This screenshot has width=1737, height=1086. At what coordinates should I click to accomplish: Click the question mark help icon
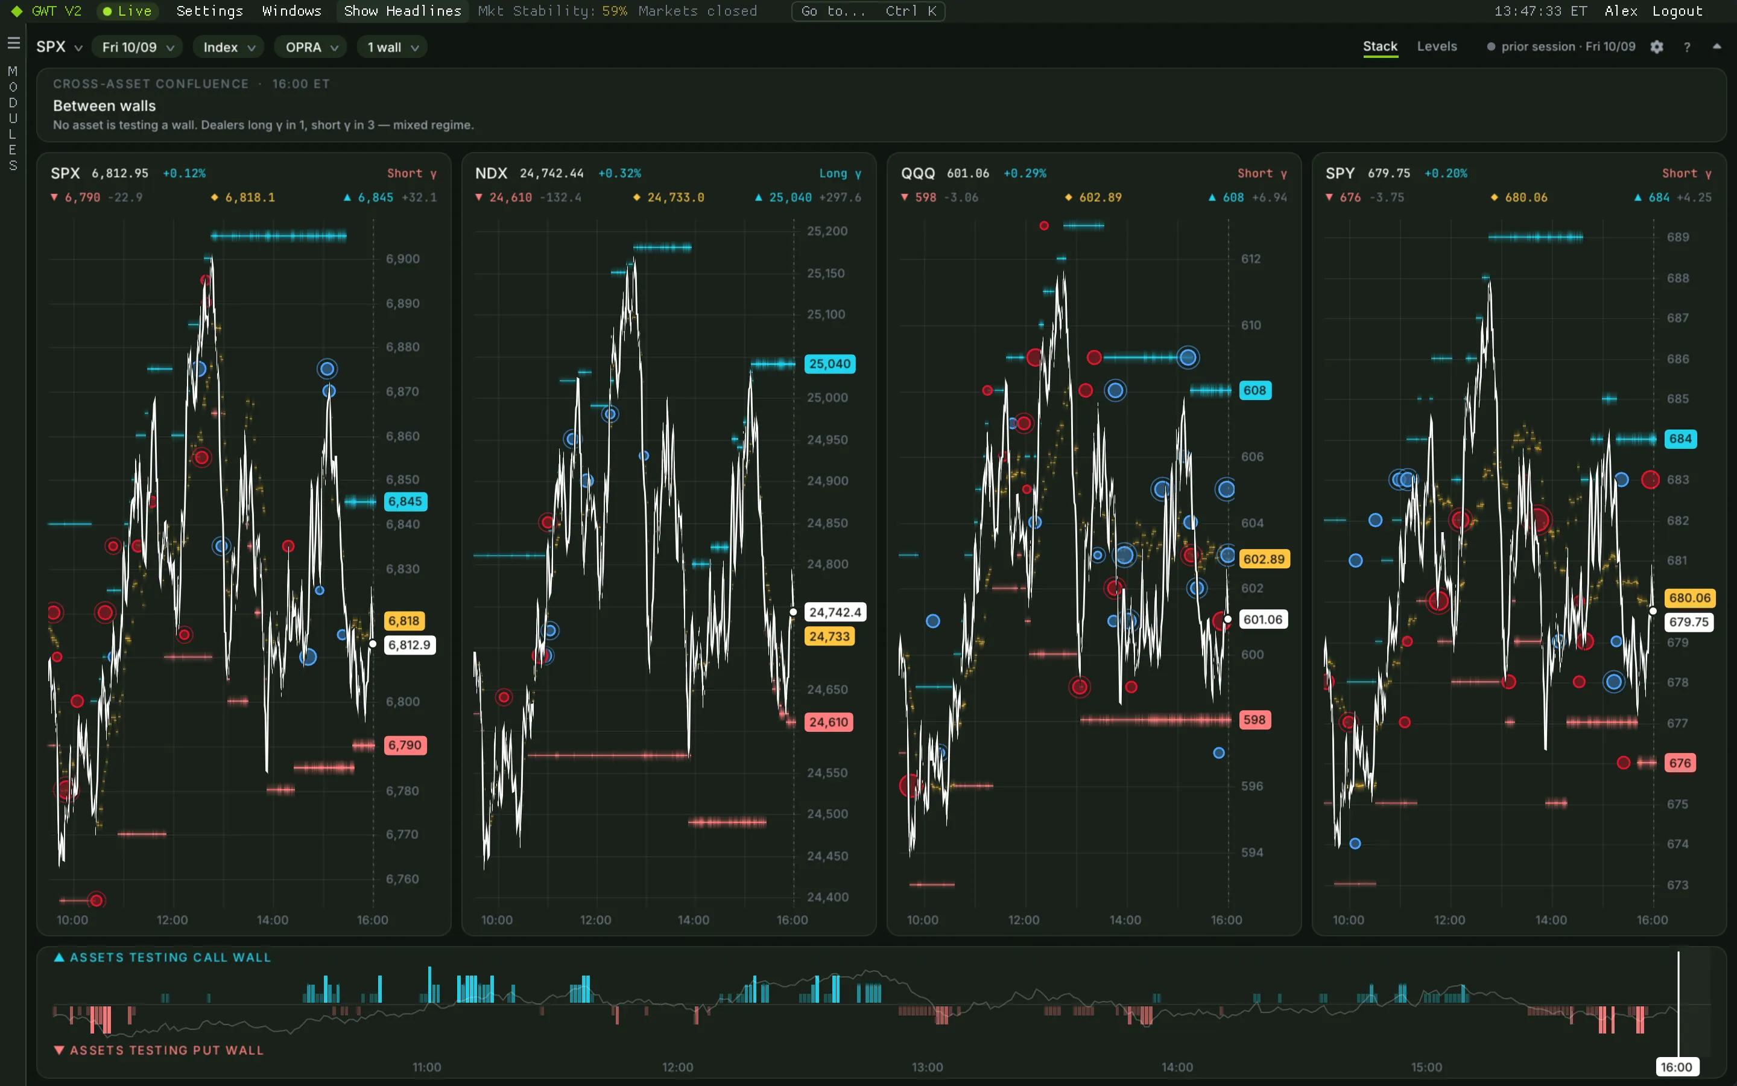[1687, 46]
